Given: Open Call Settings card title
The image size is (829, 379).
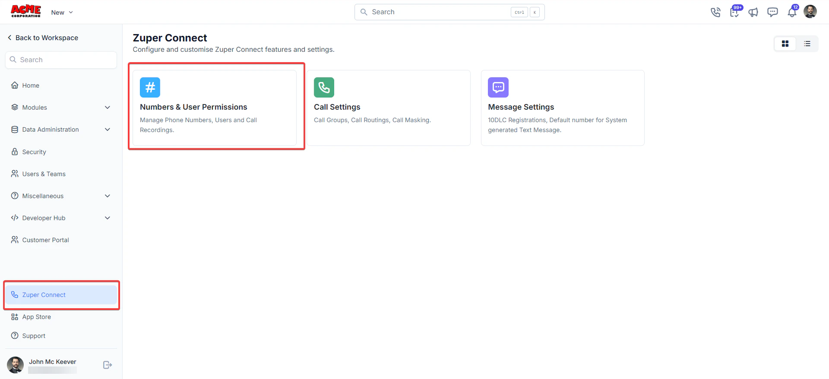Looking at the screenshot, I should click(x=337, y=107).
